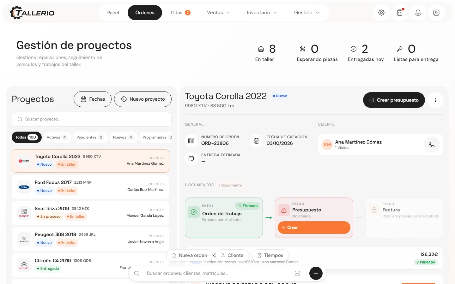Click the Buscar órdenes, clientes, matrículas field
Image resolution: width=455 pixels, height=284 pixels.
tap(218, 273)
